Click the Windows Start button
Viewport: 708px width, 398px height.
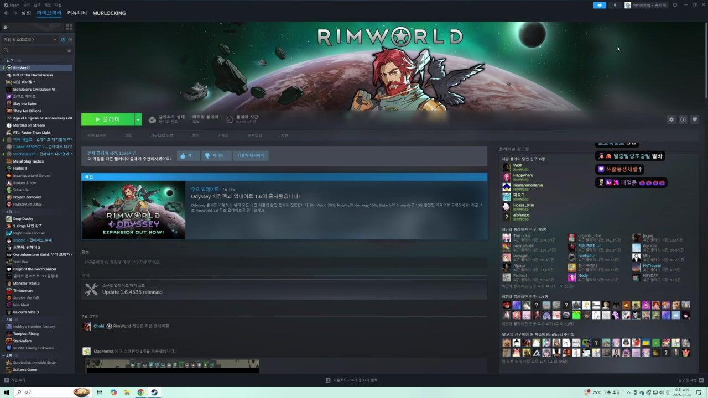[7, 392]
